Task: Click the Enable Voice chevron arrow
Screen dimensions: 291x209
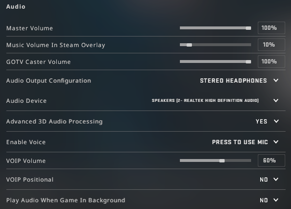Action: click(x=276, y=142)
